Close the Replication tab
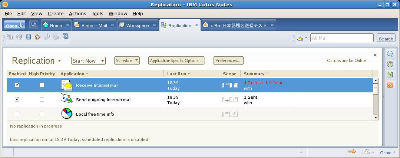The height and width of the screenshot is (158, 400). pyautogui.click(x=197, y=25)
